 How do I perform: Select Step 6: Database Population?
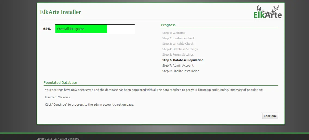tap(183, 60)
